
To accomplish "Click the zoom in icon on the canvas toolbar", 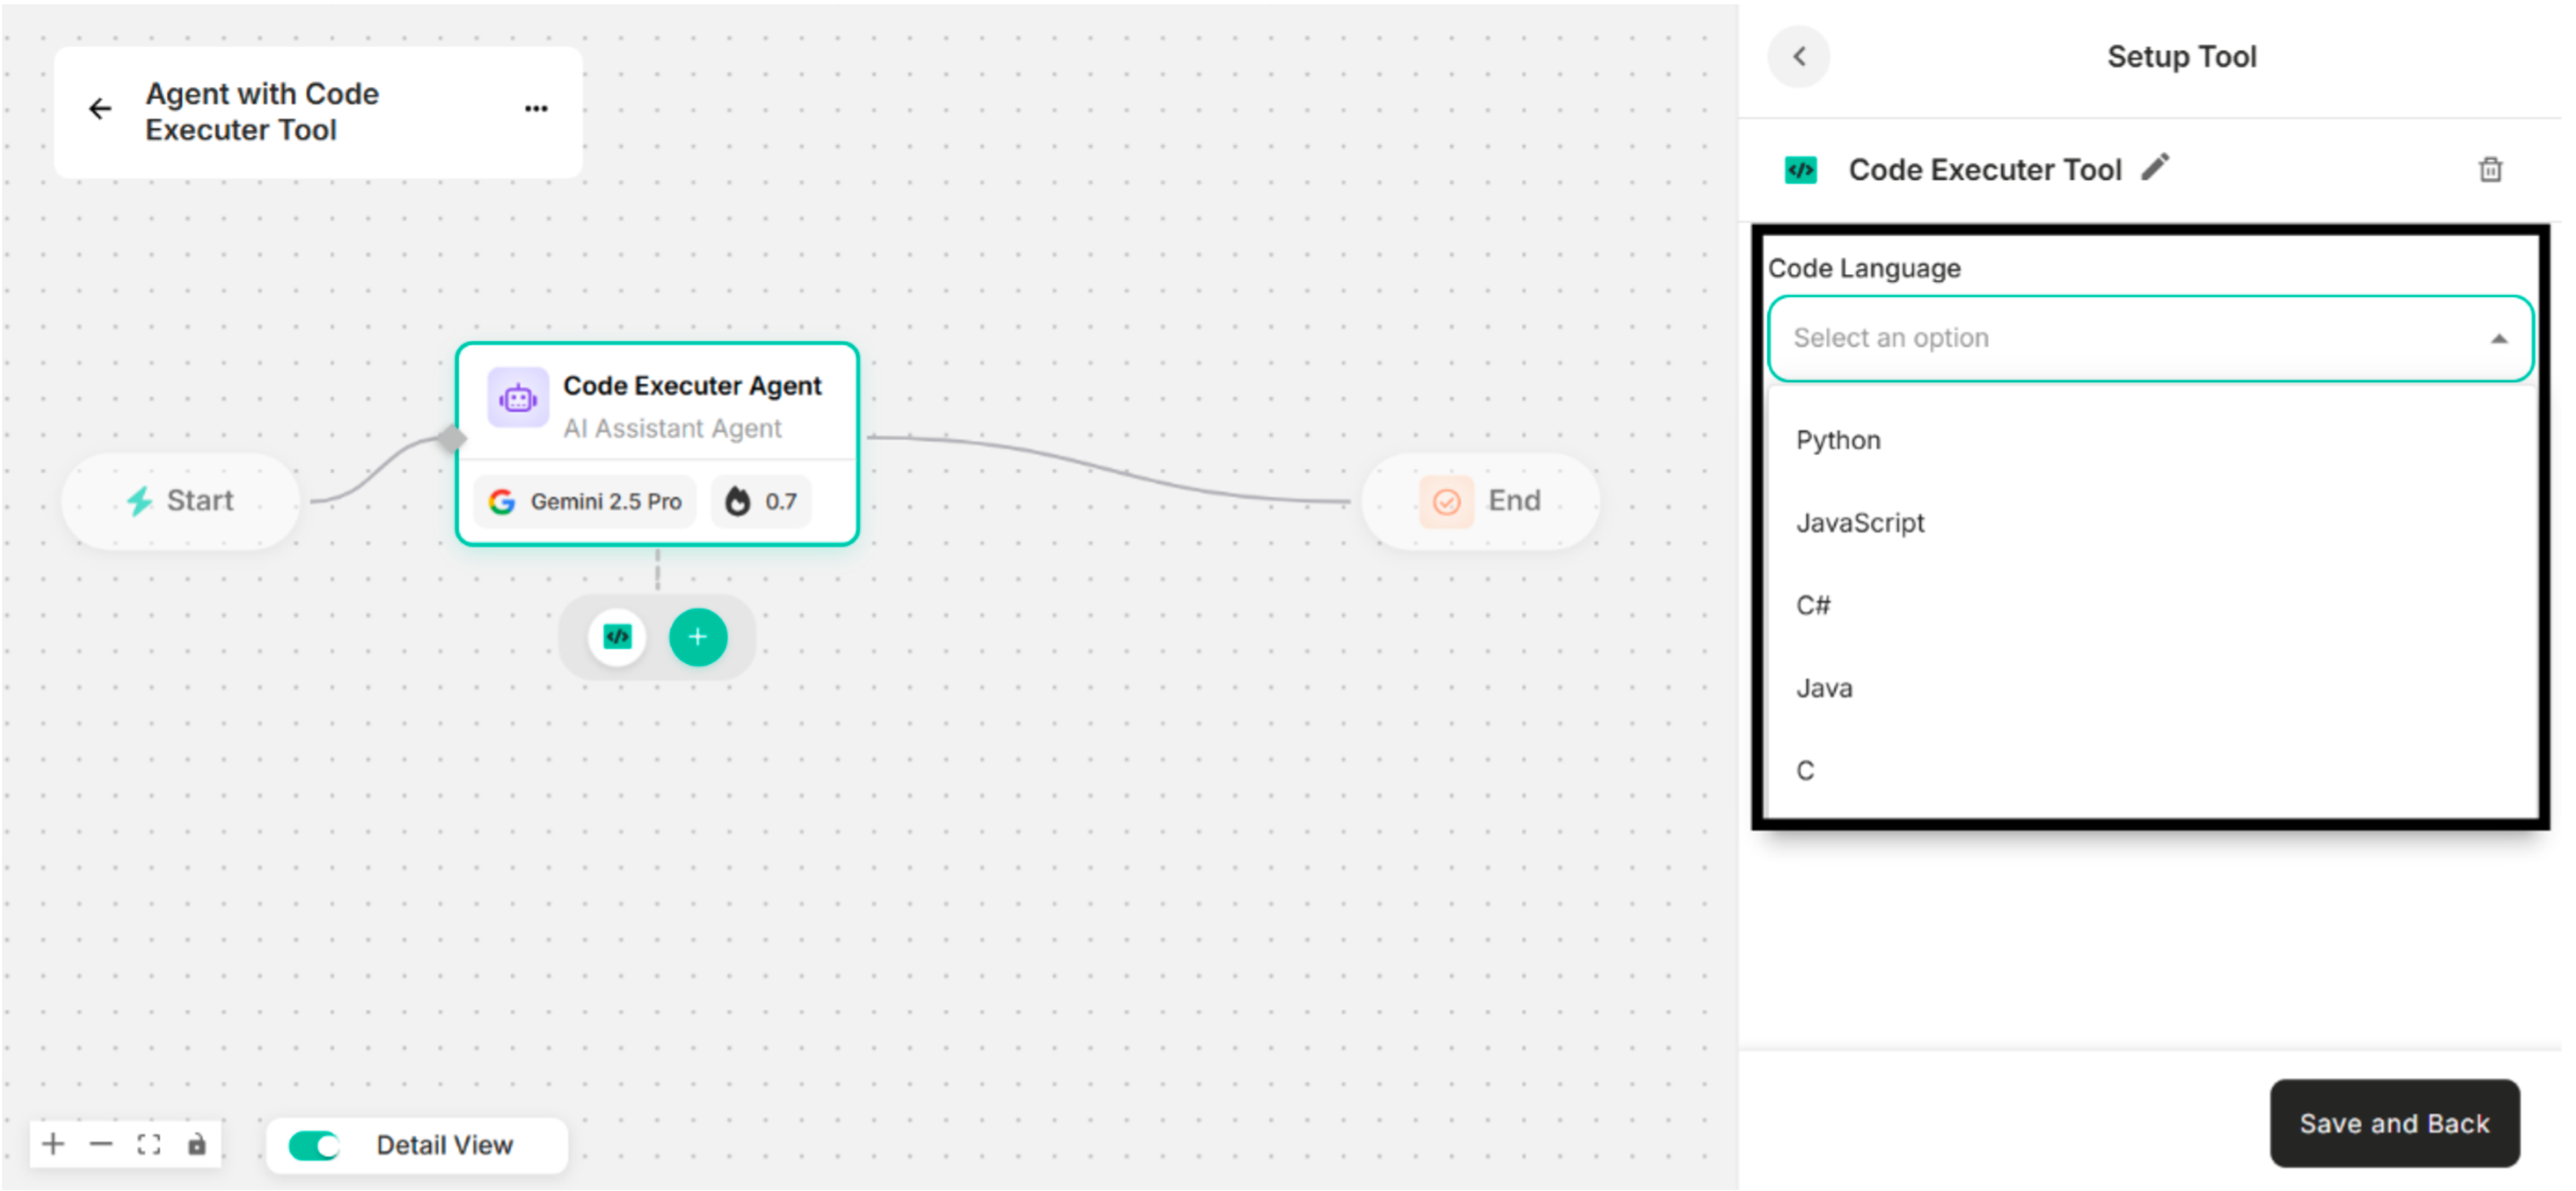I will [x=53, y=1144].
